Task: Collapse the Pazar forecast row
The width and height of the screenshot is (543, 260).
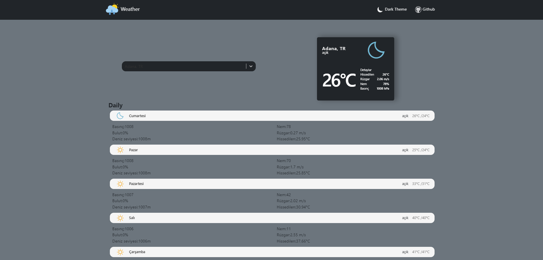Action: (272, 150)
